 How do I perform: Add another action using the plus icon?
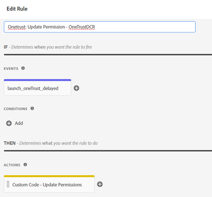pos(100,184)
